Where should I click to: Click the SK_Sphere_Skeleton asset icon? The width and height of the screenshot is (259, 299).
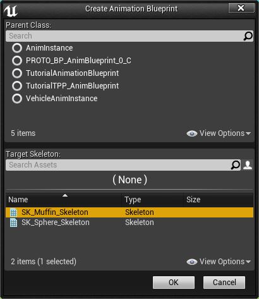13,223
